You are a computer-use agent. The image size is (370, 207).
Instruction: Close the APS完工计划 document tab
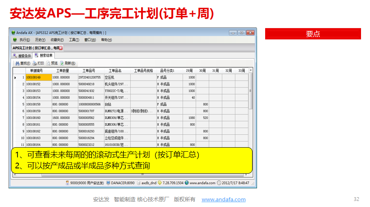[61, 48]
